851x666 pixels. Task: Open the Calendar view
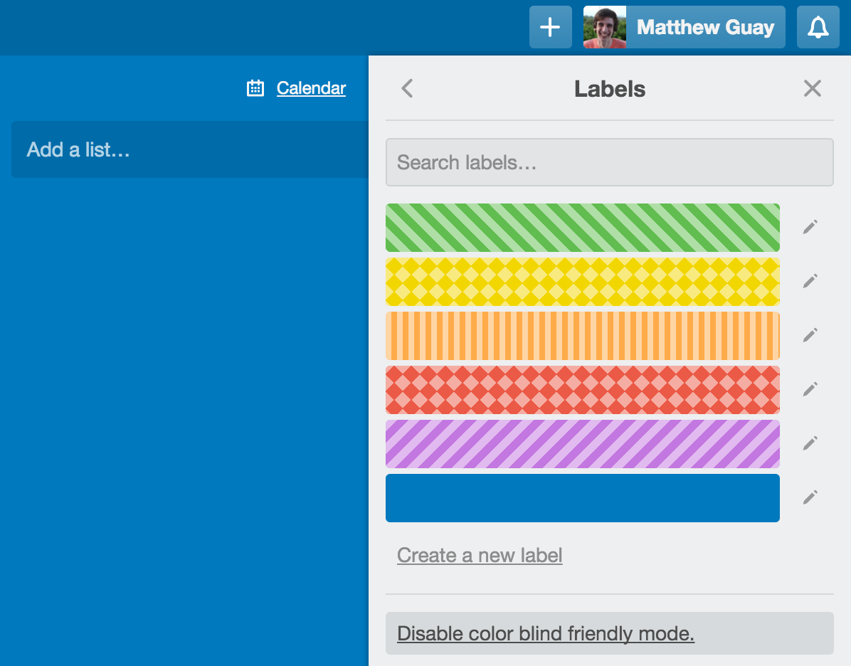(x=310, y=88)
